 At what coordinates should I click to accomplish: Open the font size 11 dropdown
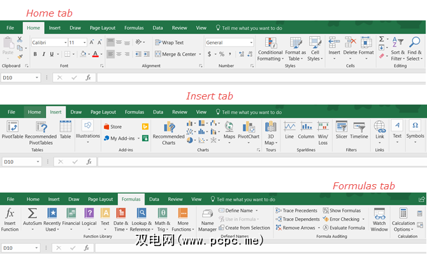[x=84, y=43]
